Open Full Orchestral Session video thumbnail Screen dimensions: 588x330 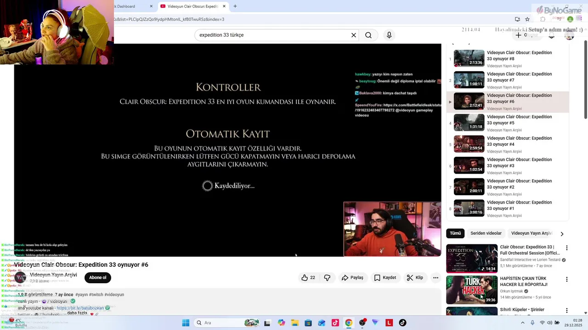click(472, 258)
